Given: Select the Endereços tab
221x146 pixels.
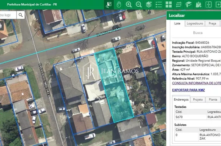Looking at the screenshot, I should pos(181,100).
